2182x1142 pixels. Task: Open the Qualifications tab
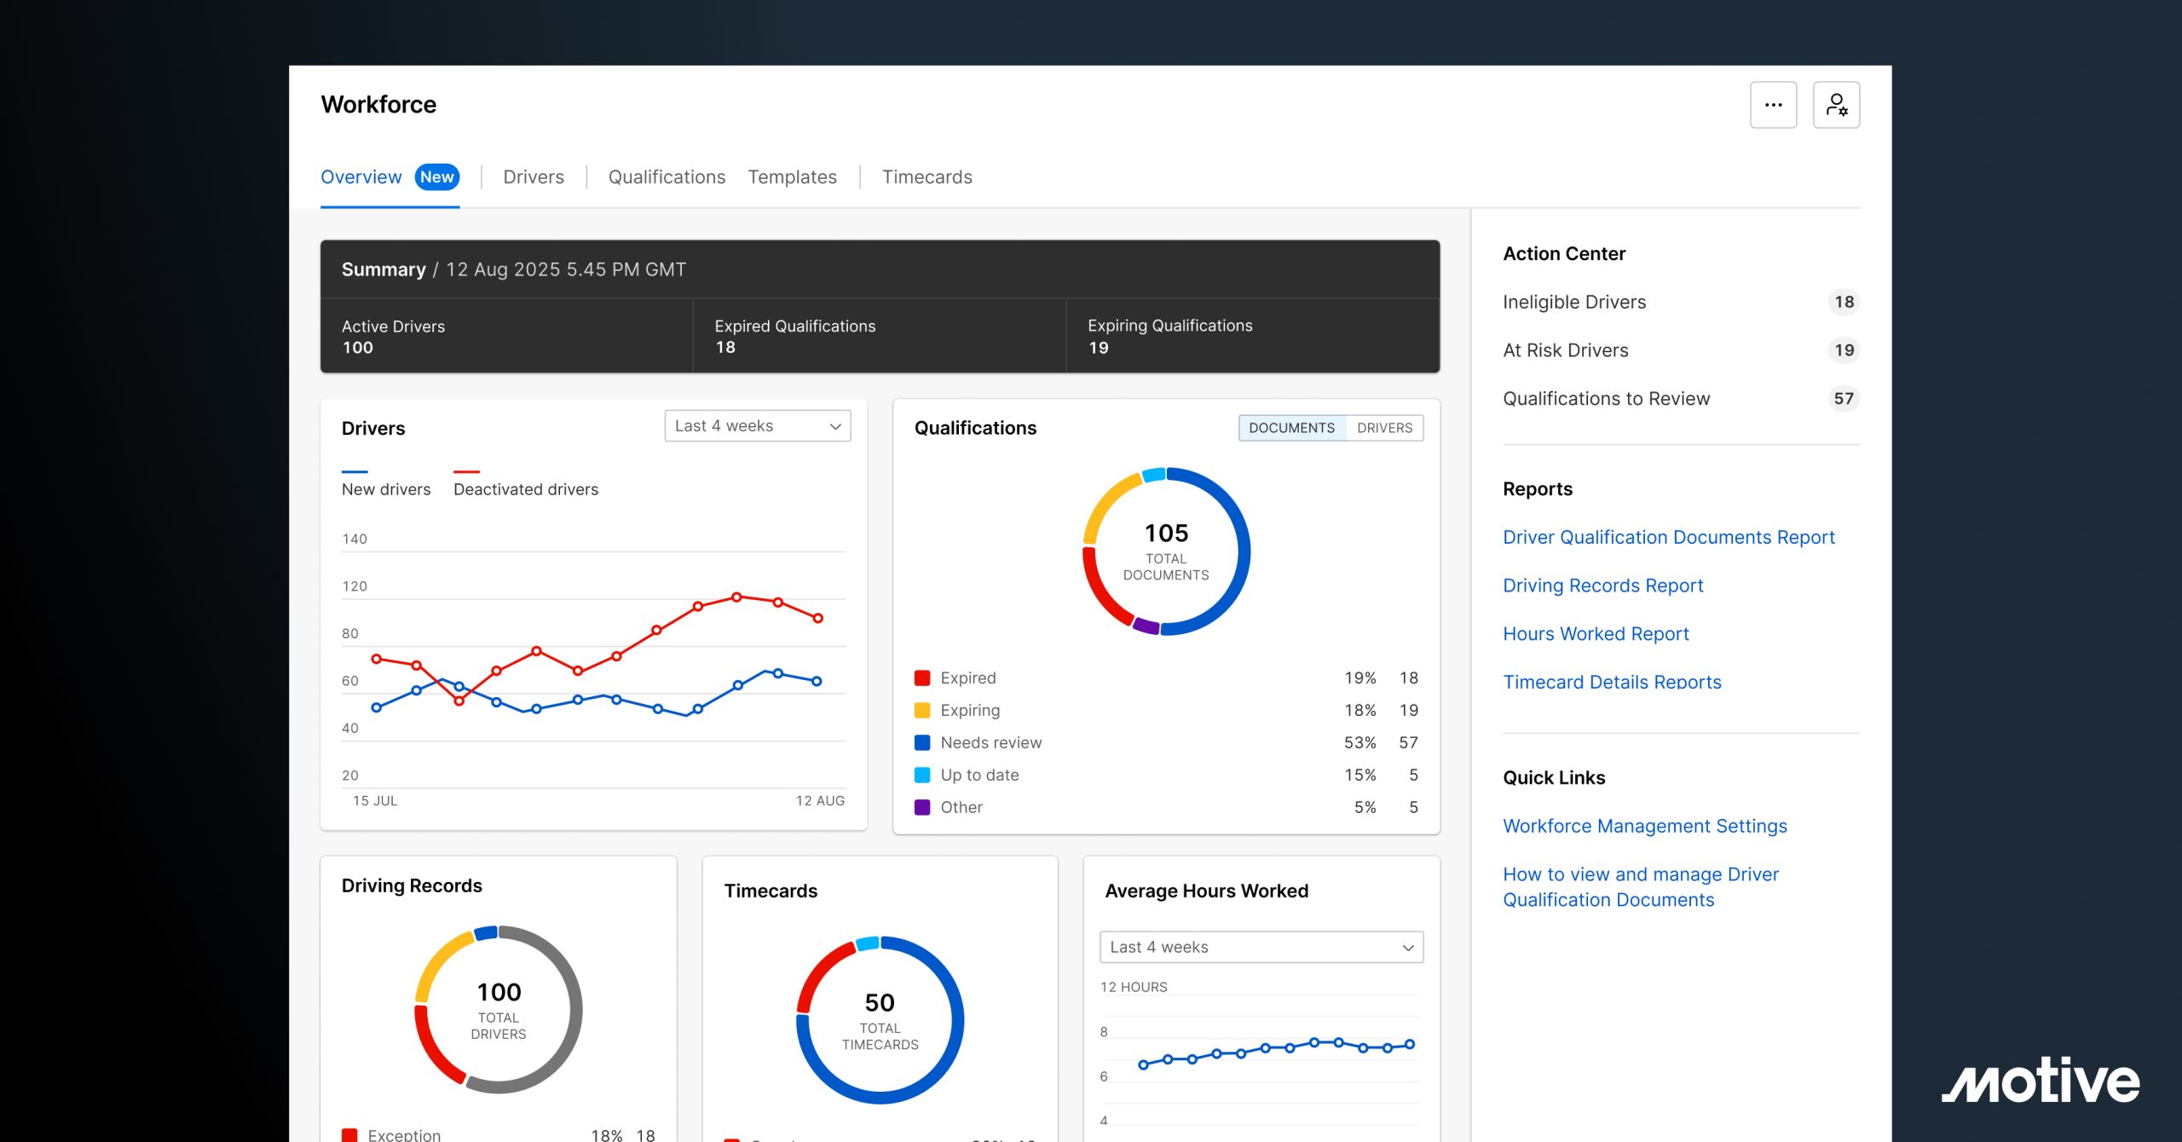[667, 176]
